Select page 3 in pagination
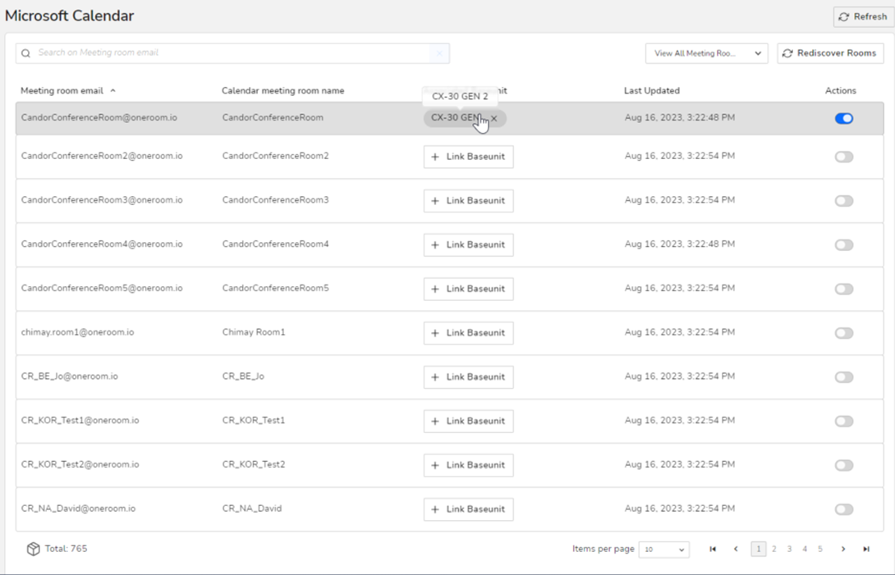Image resolution: width=895 pixels, height=575 pixels. click(789, 550)
